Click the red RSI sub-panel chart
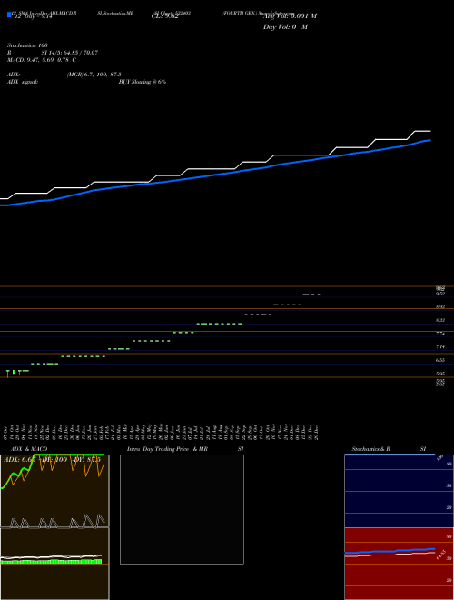Image resolution: width=454 pixels, height=600 pixels. (399, 564)
